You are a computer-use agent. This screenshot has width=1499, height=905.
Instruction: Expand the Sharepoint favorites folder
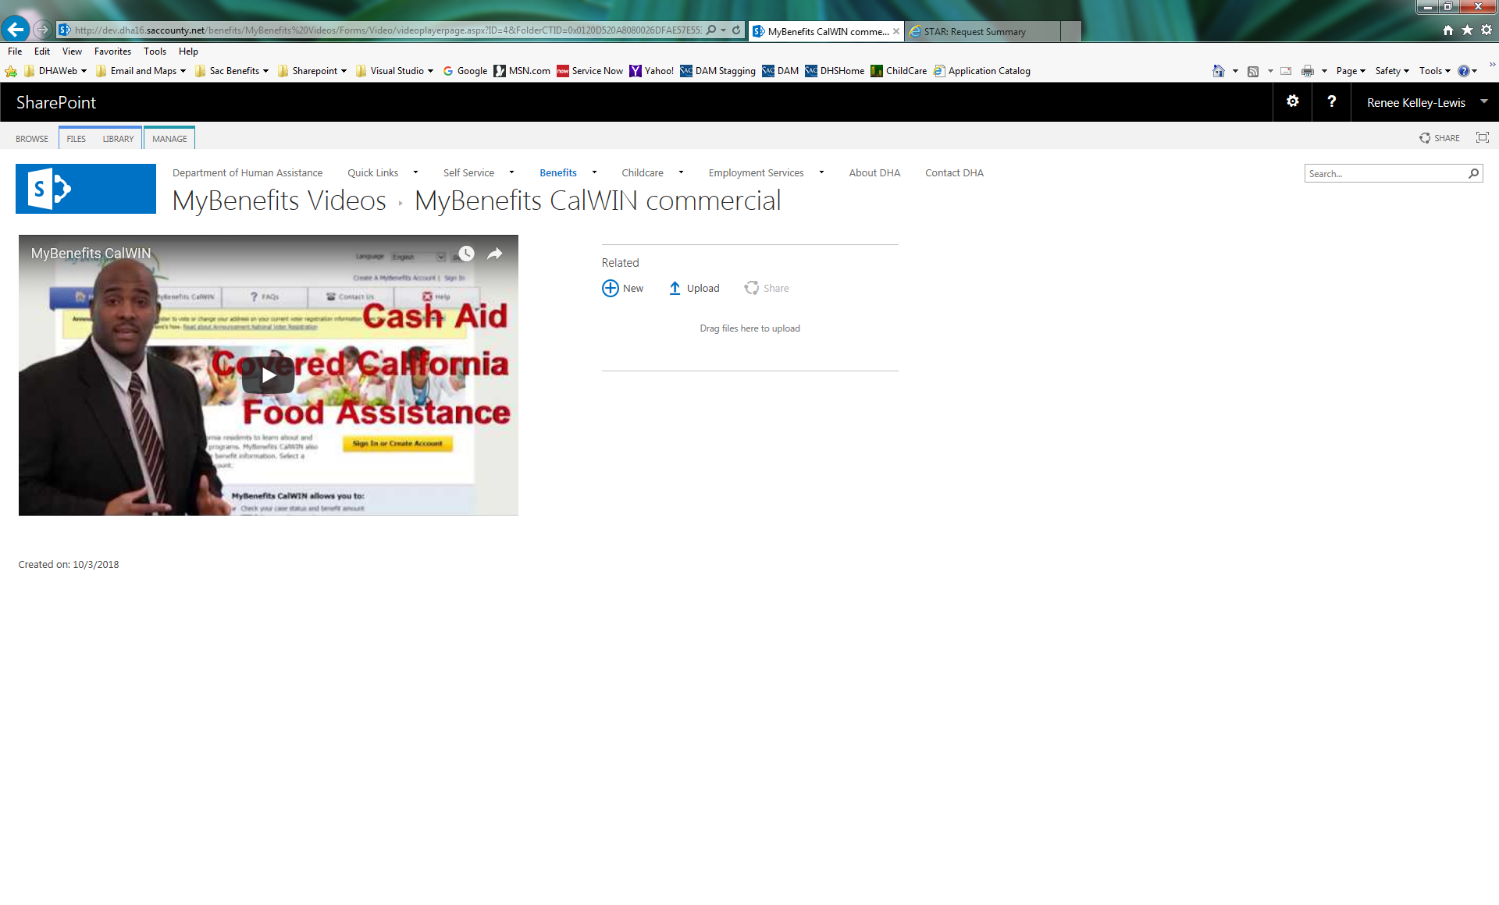click(312, 71)
